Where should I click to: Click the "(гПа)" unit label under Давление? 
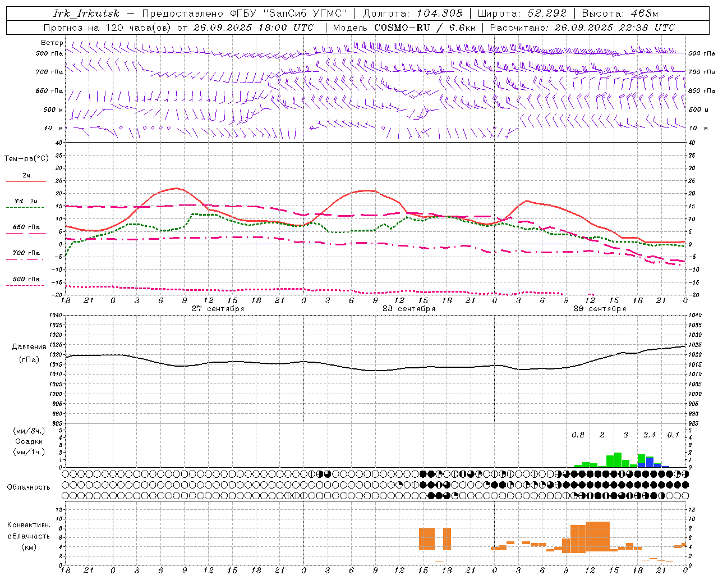click(x=29, y=360)
